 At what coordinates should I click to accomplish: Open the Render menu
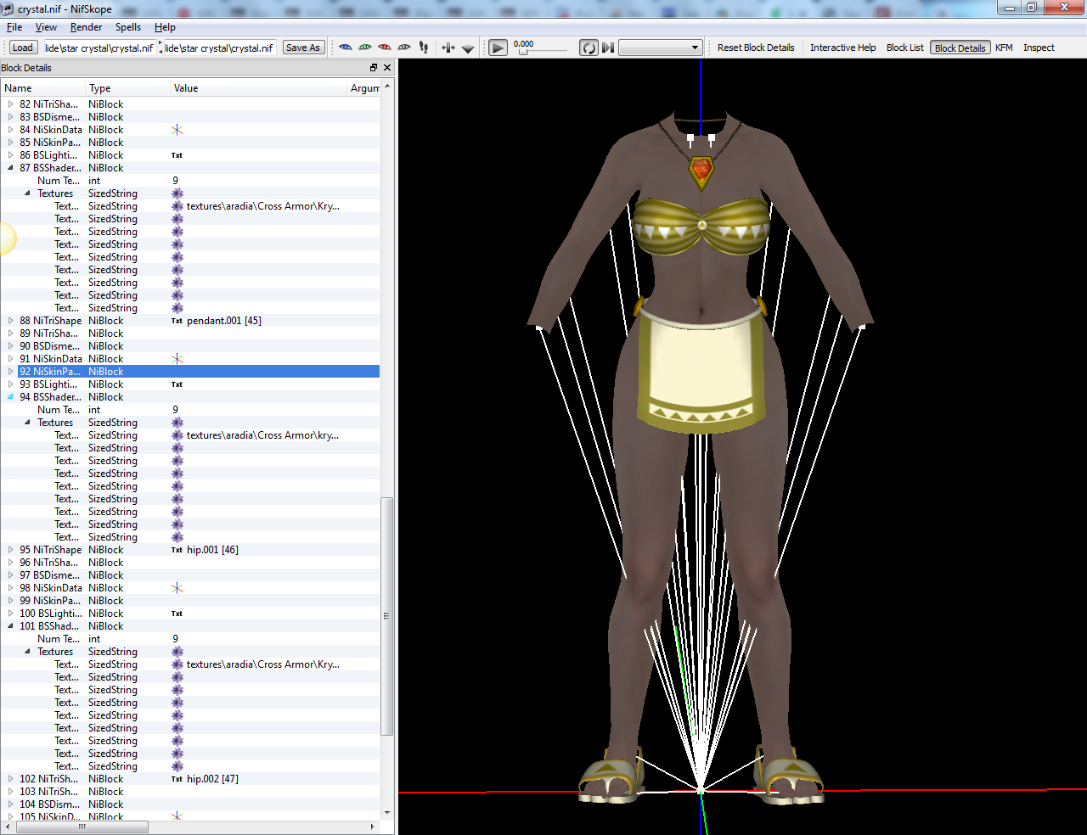click(x=86, y=27)
